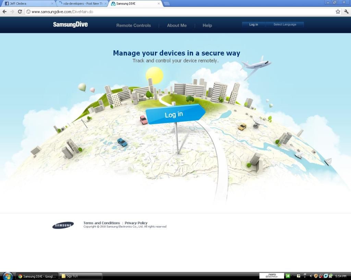Click the Log in button in header
351x280 pixels.
[254, 25]
